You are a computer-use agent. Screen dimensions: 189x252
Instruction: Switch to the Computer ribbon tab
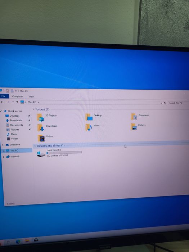[x=17, y=96]
